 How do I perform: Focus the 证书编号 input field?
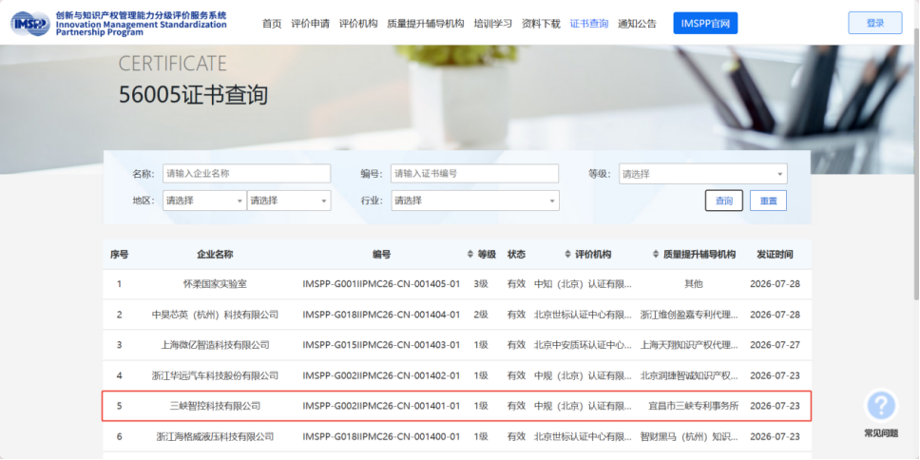[474, 174]
